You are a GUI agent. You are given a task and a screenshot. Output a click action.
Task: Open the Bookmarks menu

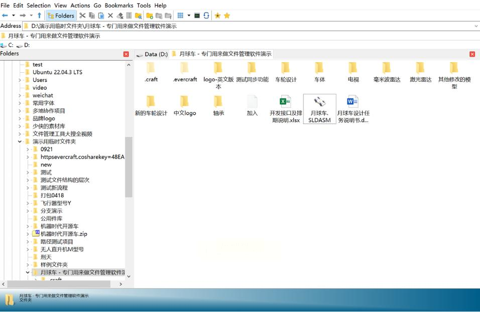tap(118, 5)
